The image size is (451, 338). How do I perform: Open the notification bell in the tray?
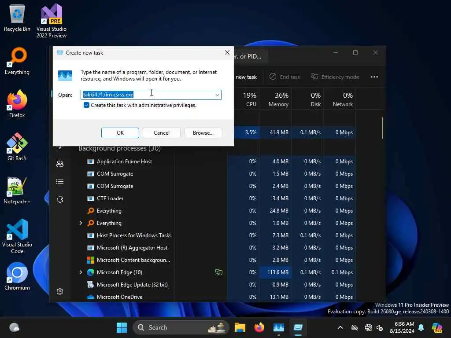[421, 327]
